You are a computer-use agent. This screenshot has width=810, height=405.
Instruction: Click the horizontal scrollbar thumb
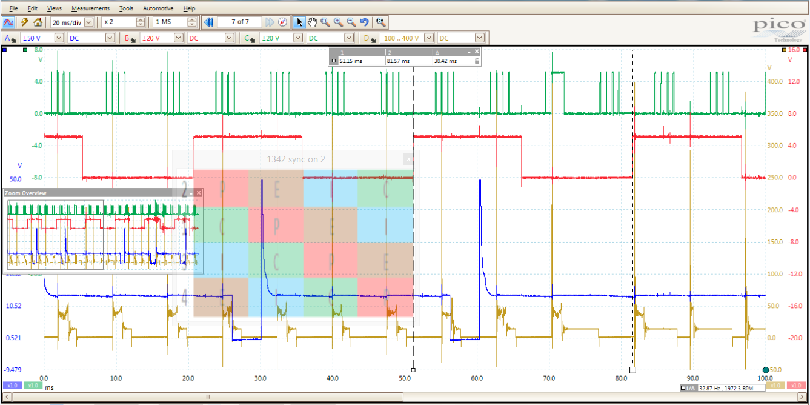pos(208,398)
